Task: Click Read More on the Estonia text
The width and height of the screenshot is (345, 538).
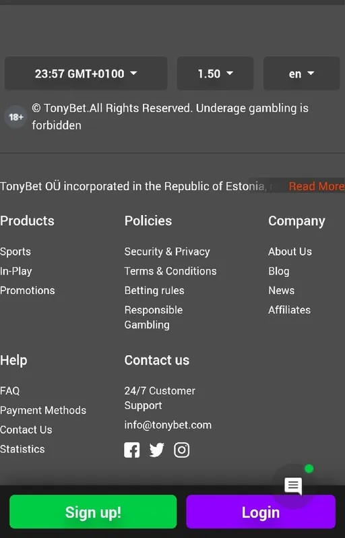Action: (x=317, y=186)
